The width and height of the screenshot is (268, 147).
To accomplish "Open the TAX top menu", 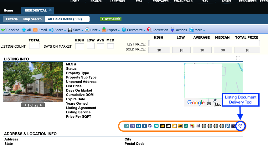I will [x=205, y=1].
